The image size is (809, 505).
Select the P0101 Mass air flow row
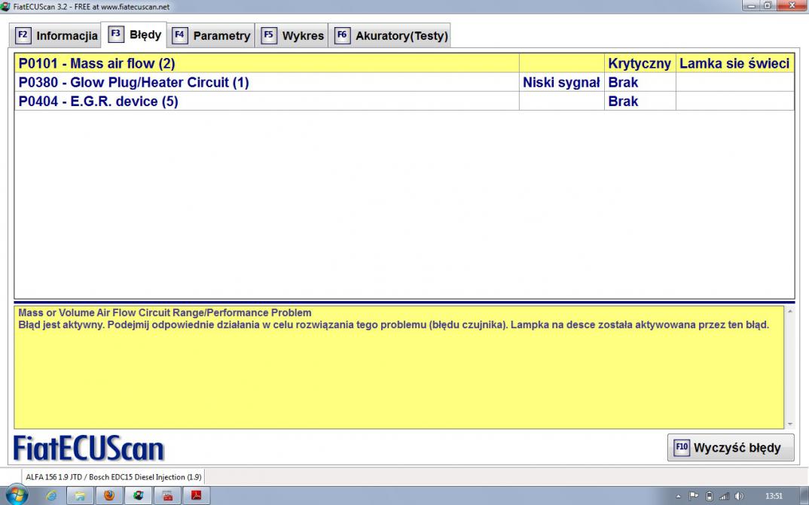404,63
